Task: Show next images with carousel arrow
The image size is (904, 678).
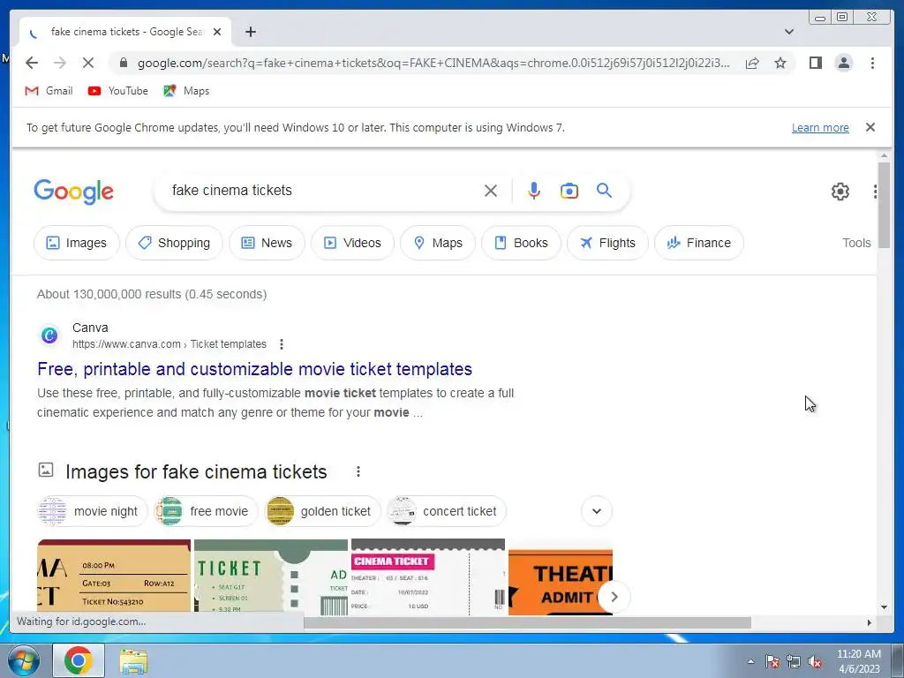Action: tap(614, 598)
